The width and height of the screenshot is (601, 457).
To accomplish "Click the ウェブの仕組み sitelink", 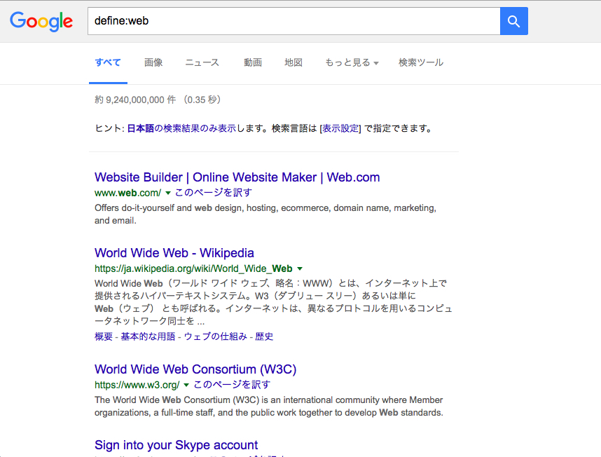I will [x=215, y=336].
